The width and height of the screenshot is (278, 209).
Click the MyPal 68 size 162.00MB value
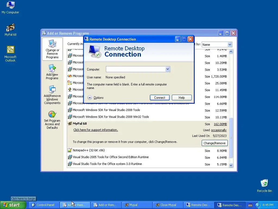pos(220,124)
